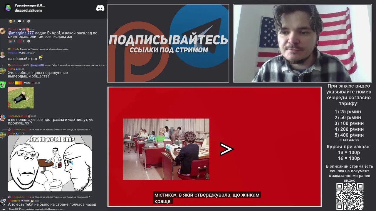Viewport: 376px width, 211px height.
Task: Click the streamer webcam feed
Action: pos(302,43)
